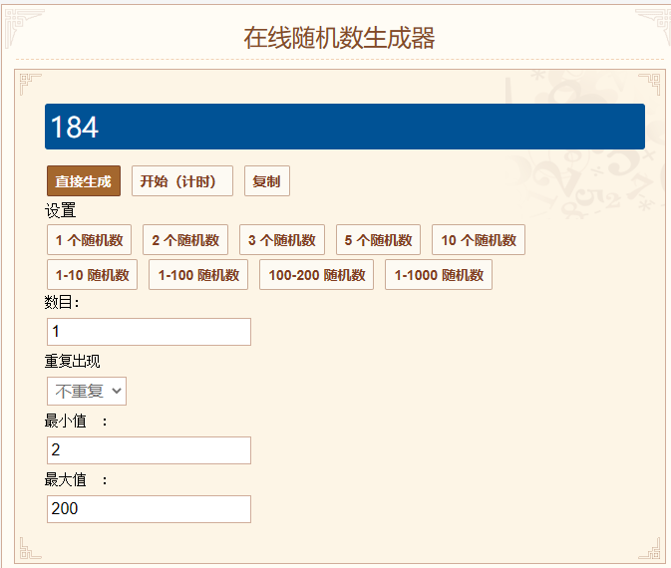This screenshot has height=568, width=671.
Task: Click the blue result bar showing 184
Action: tap(345, 127)
